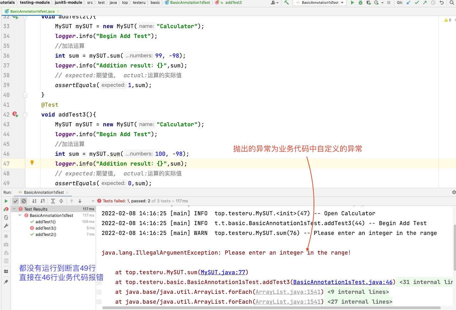Screen dimensions: 456x310
Task: Fold addTest3 method at line 42
Action: [x=25, y=115]
